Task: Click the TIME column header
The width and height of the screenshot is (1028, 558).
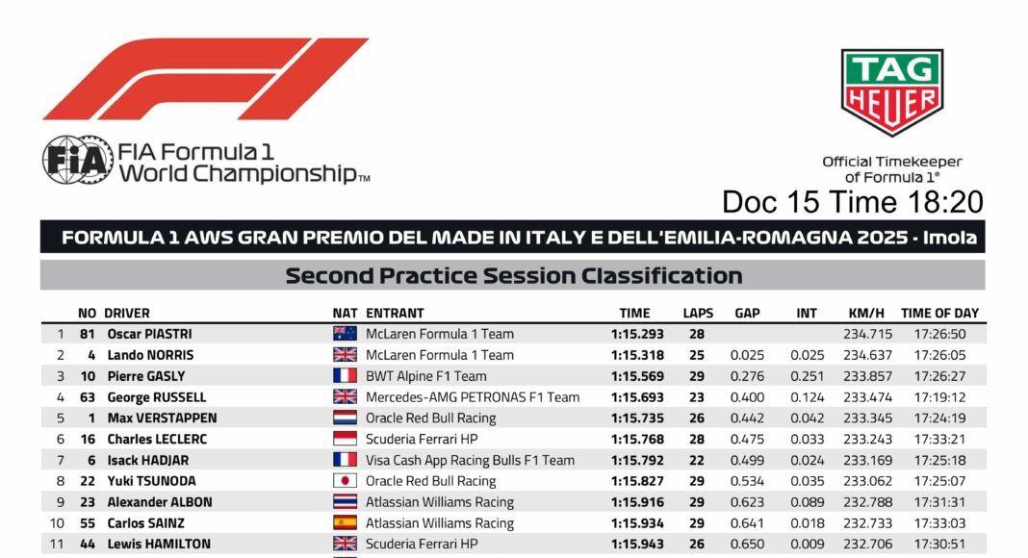Action: tap(634, 313)
